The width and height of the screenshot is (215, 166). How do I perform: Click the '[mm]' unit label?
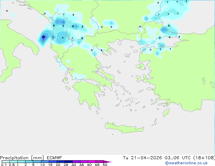pos(38,158)
